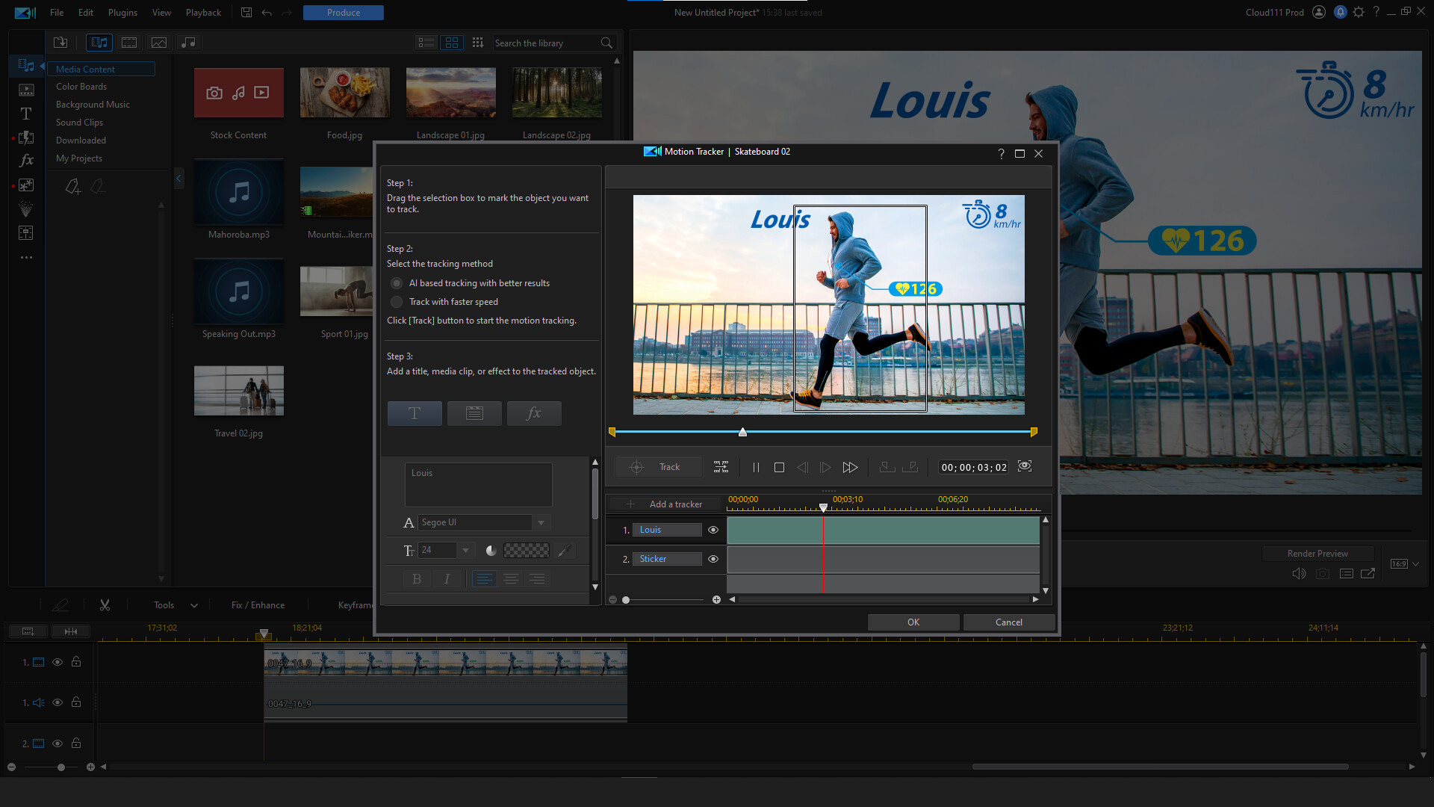Click the Add a tracker button
The height and width of the screenshot is (807, 1434).
[665, 504]
